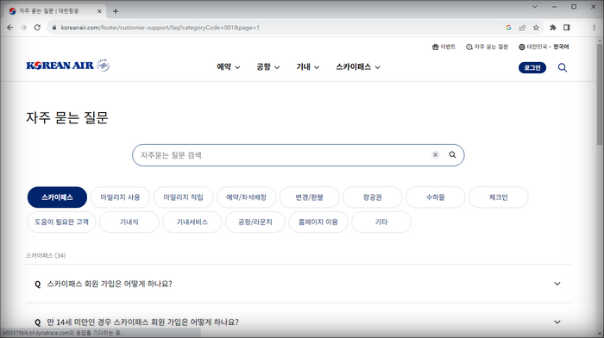This screenshot has height=338, width=604.
Task: Share this page via address bar icon
Action: (522, 28)
